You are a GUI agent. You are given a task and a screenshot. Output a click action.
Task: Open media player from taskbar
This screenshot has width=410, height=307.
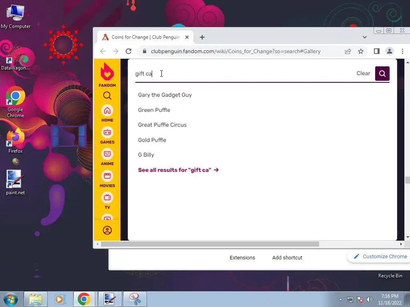(60, 299)
